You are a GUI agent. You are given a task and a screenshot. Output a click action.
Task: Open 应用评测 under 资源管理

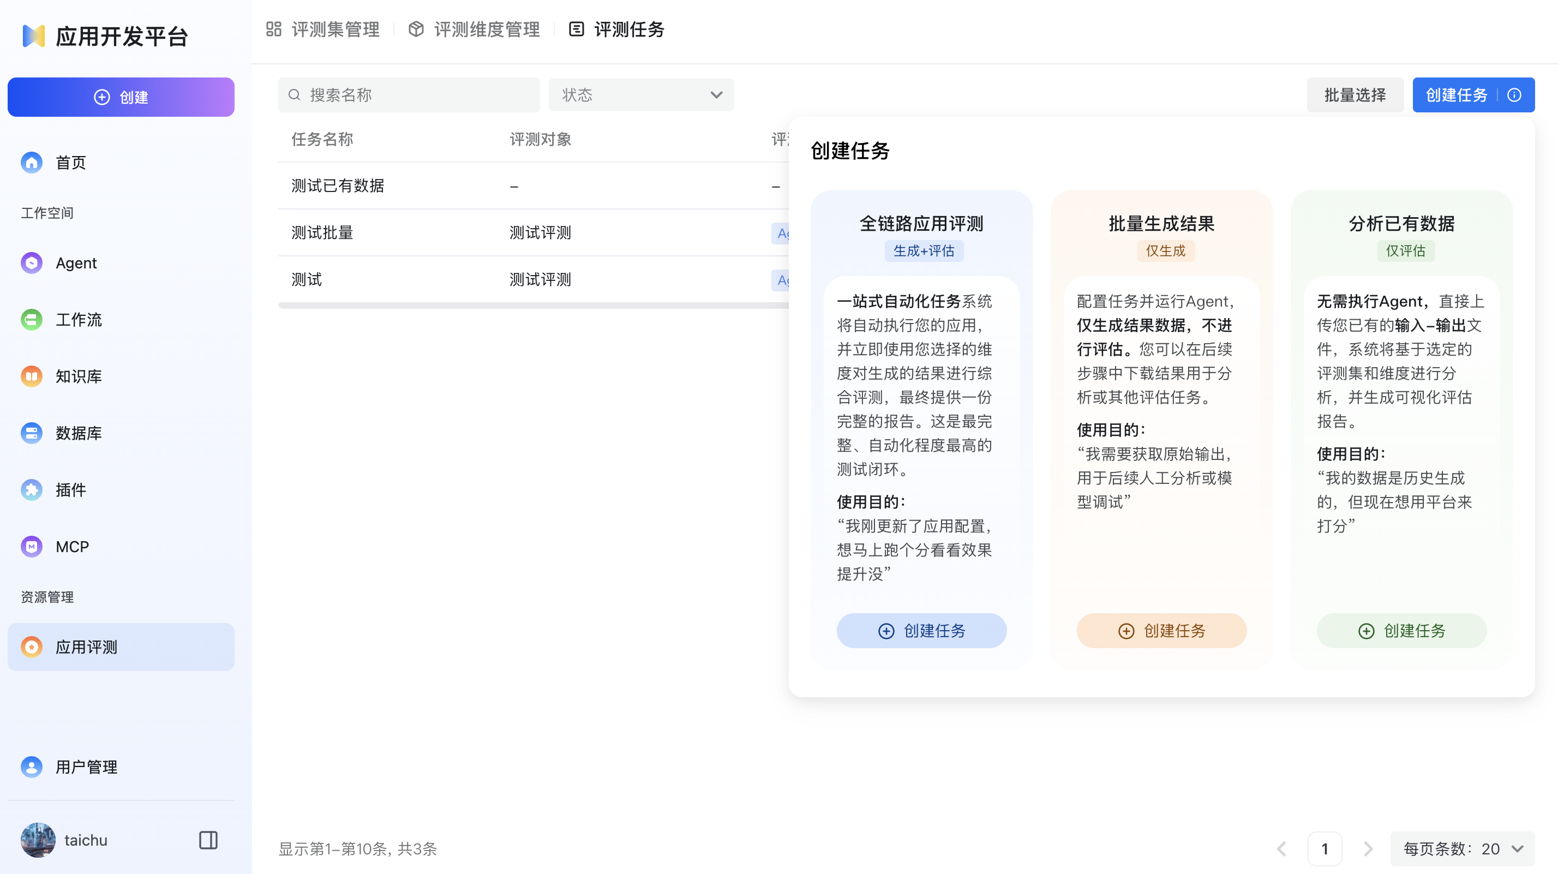[88, 646]
